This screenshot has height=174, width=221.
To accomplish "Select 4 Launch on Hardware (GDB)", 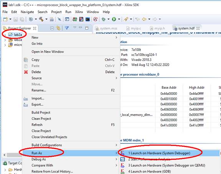I will click(170, 171).
